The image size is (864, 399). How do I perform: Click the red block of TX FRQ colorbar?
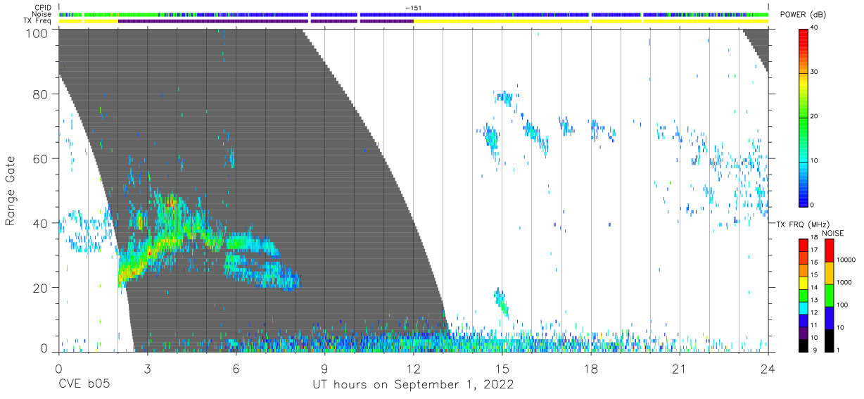(803, 245)
